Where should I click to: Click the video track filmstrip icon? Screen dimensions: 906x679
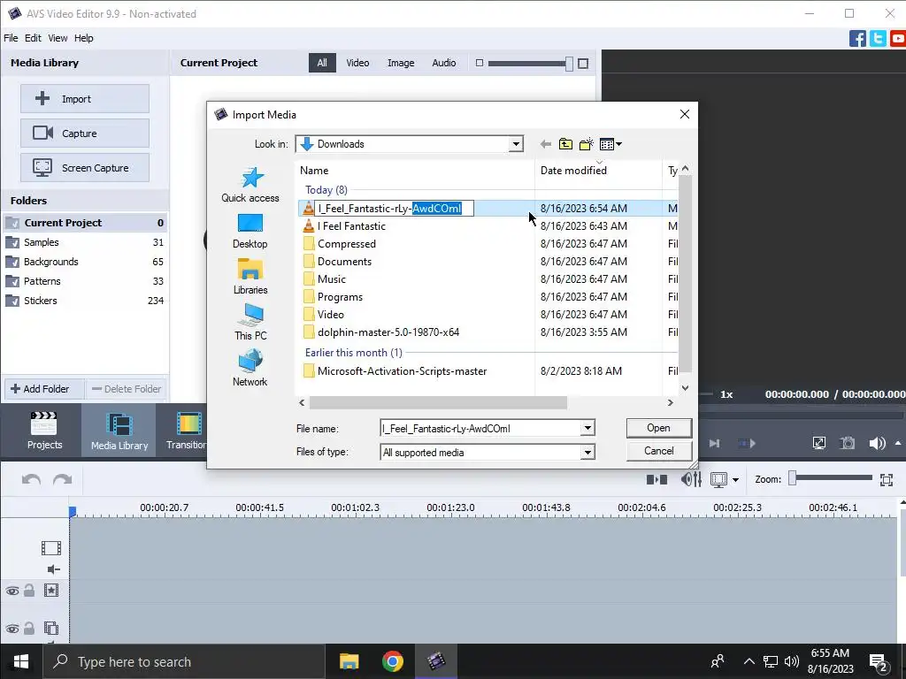point(50,548)
